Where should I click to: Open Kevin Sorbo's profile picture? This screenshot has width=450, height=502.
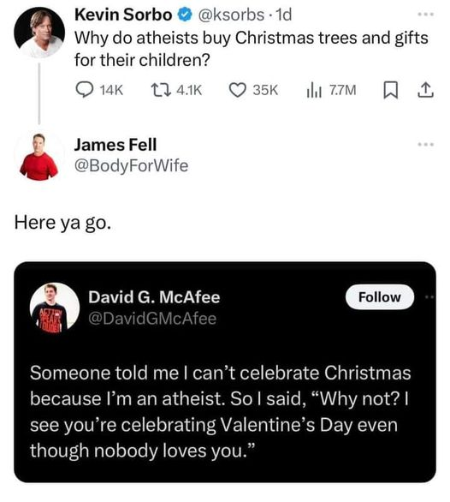pos(39,33)
